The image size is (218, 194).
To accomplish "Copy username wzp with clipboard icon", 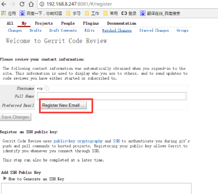I will pyautogui.click(x=47, y=88).
